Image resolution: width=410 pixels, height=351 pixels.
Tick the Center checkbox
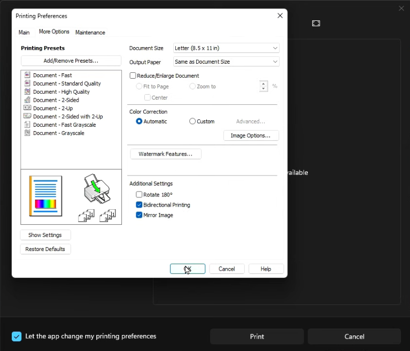point(147,97)
